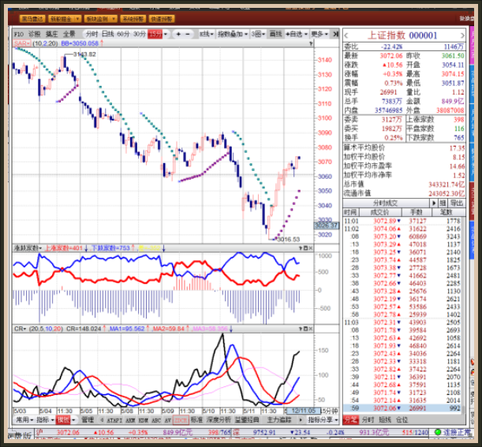482x447 pixels.
Task: Open 指标 dropdown in bottom bar
Action: click(45, 419)
